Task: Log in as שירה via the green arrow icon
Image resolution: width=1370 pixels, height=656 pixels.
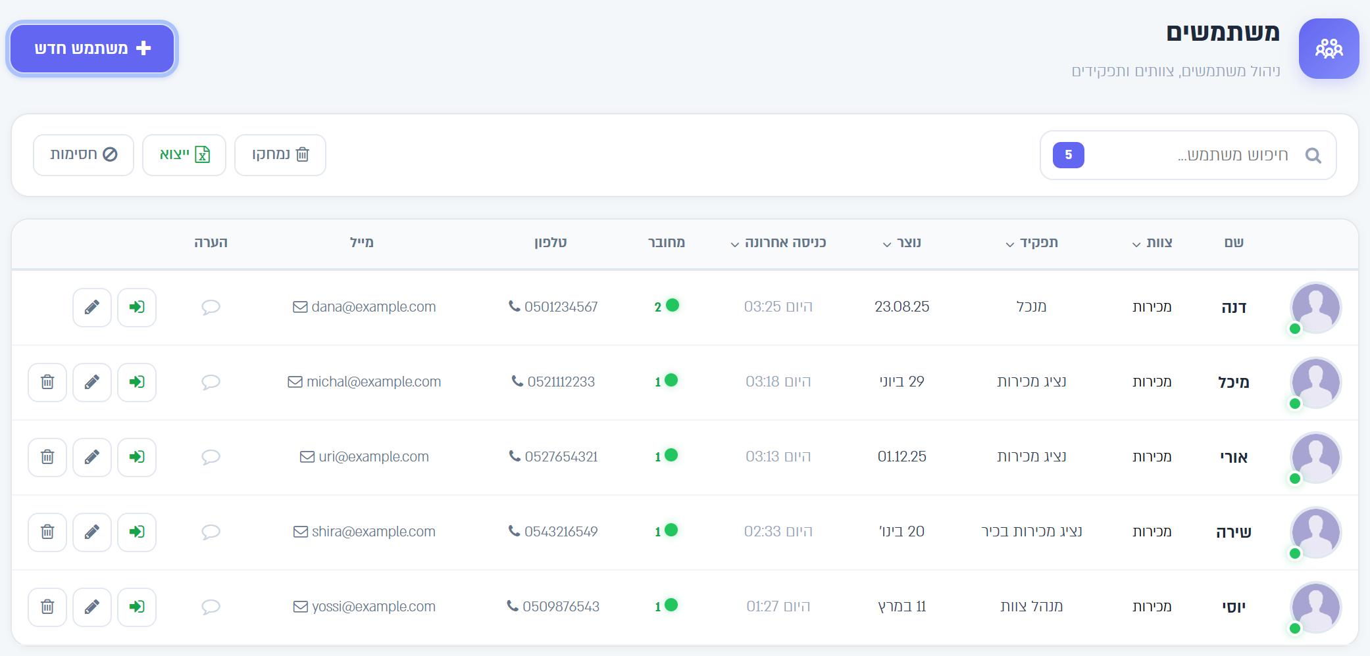Action: coord(137,532)
